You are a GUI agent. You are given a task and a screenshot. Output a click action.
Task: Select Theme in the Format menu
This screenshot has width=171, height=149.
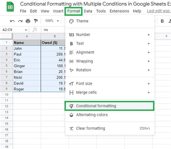pyautogui.click(x=110, y=21)
